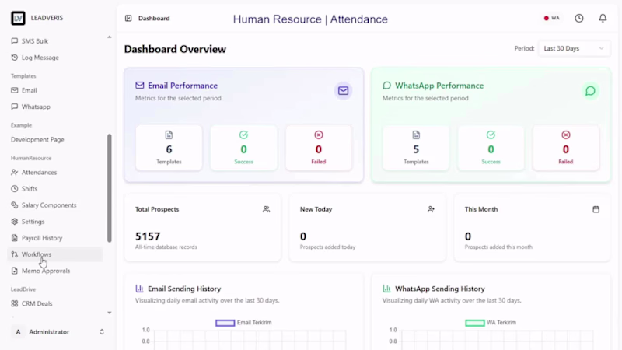Image resolution: width=622 pixels, height=350 pixels.
Task: Click the Prospects added today text
Action: [x=327, y=247]
